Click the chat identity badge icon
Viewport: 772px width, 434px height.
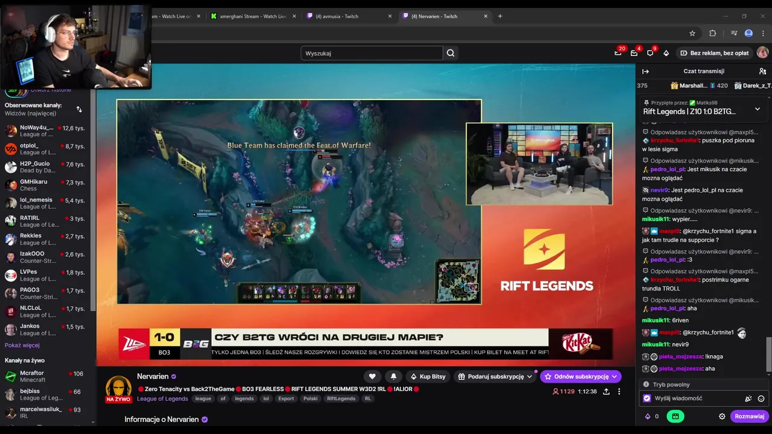coord(647,398)
